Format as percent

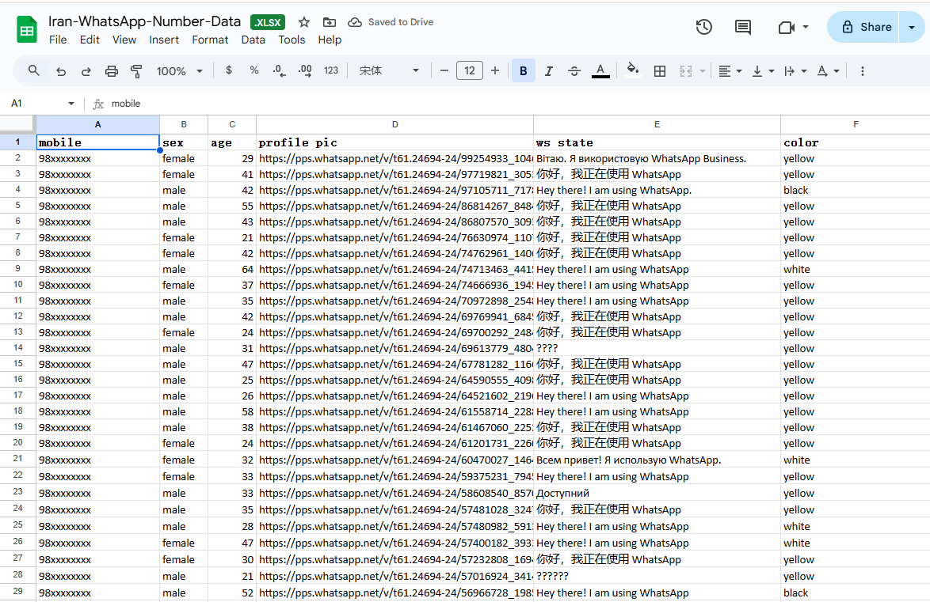point(254,70)
